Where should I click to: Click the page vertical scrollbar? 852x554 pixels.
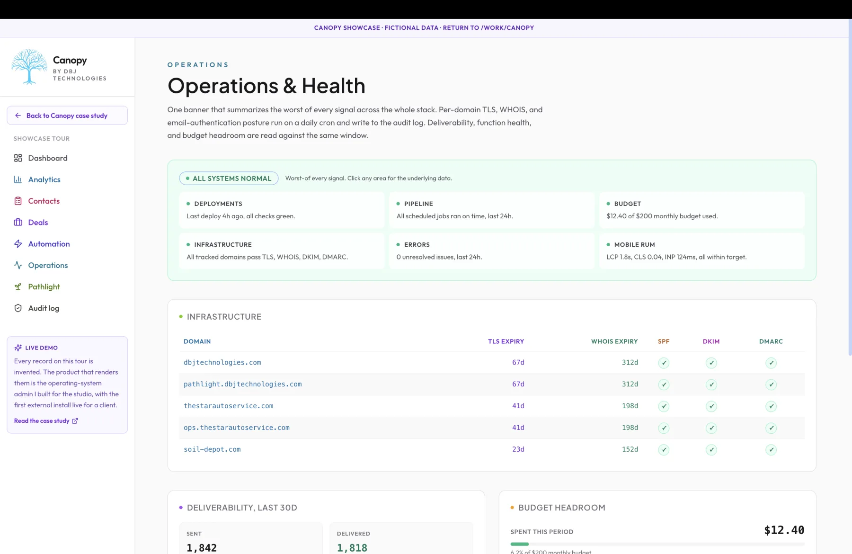850,187
